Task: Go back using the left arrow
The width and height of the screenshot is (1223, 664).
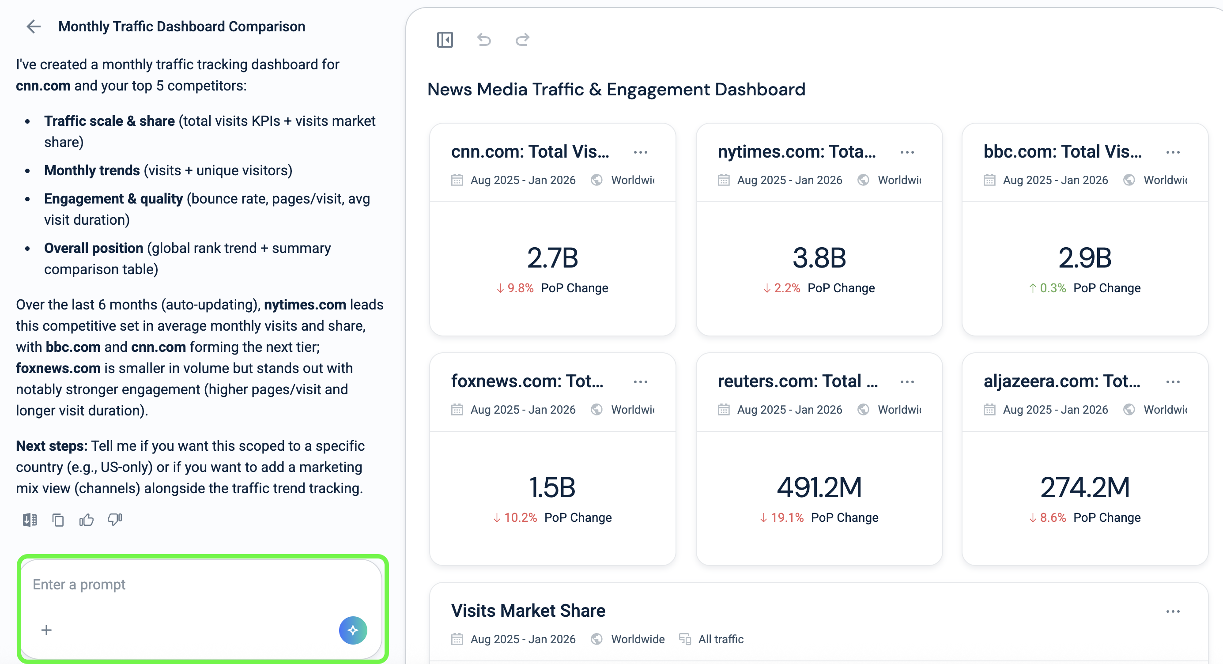Action: point(34,26)
